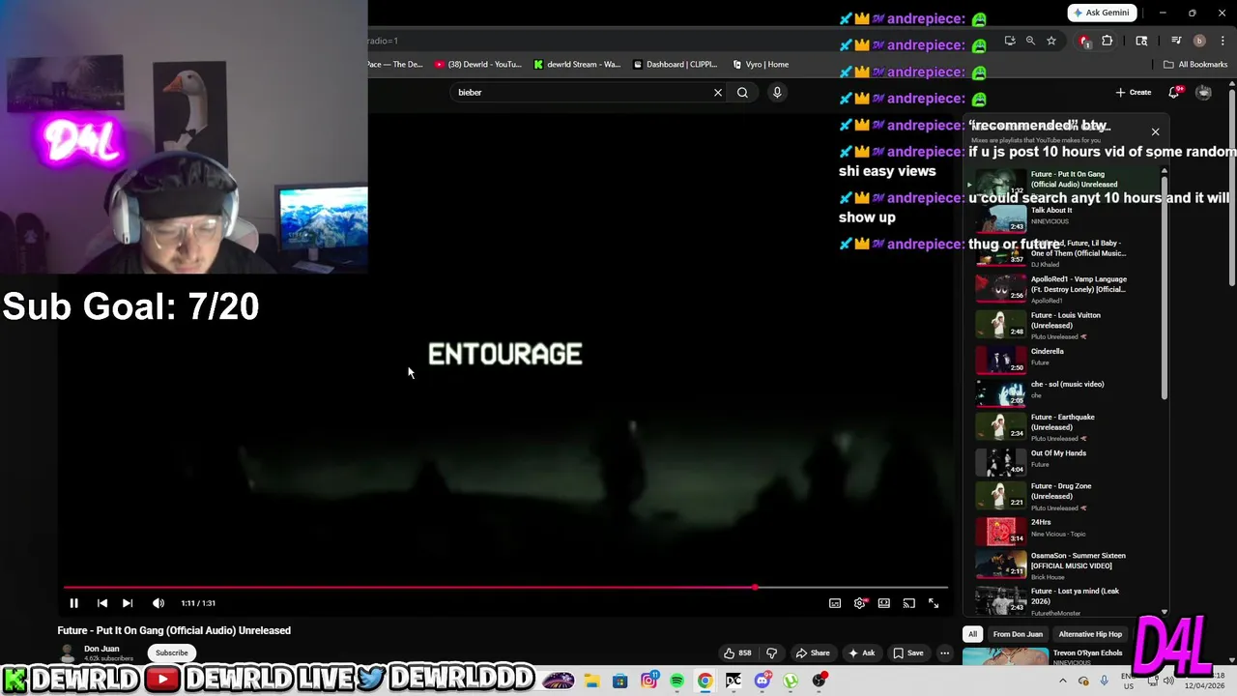Subscribe to Don Juan channel
Image resolution: width=1237 pixels, height=696 pixels.
coord(172,652)
